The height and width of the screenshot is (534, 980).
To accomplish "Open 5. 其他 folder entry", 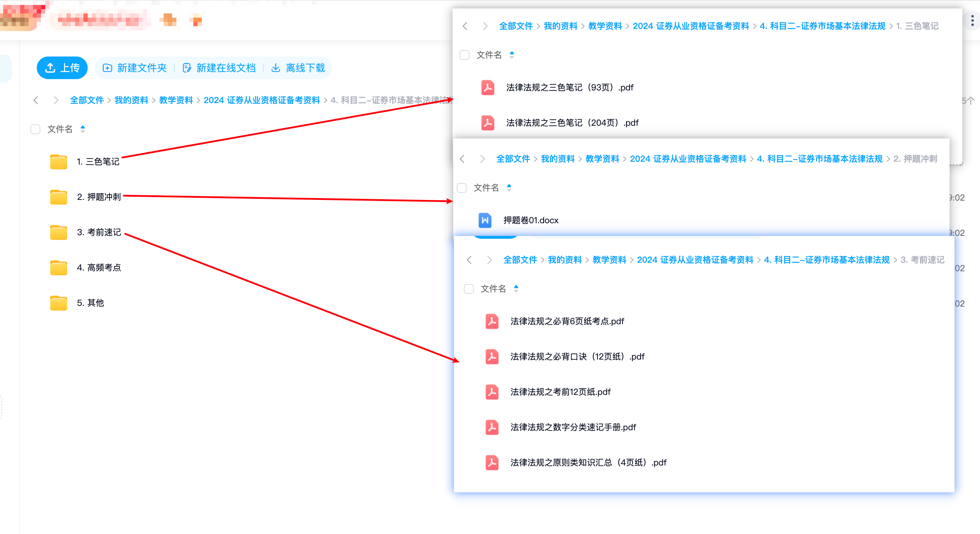I will (x=90, y=303).
